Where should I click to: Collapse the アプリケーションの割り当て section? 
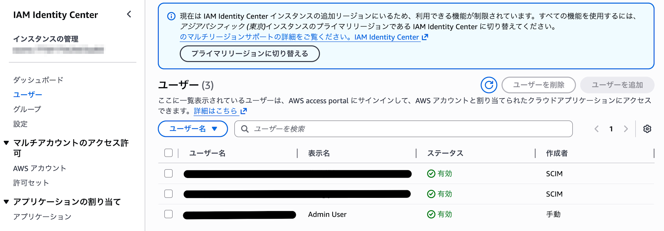(6, 201)
